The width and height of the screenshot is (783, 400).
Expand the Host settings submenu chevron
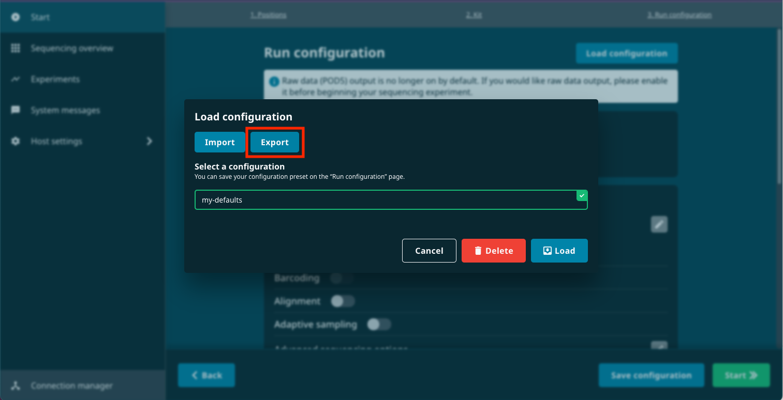pos(150,141)
